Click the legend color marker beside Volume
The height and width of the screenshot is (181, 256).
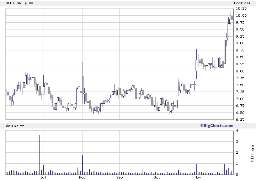click(22, 126)
